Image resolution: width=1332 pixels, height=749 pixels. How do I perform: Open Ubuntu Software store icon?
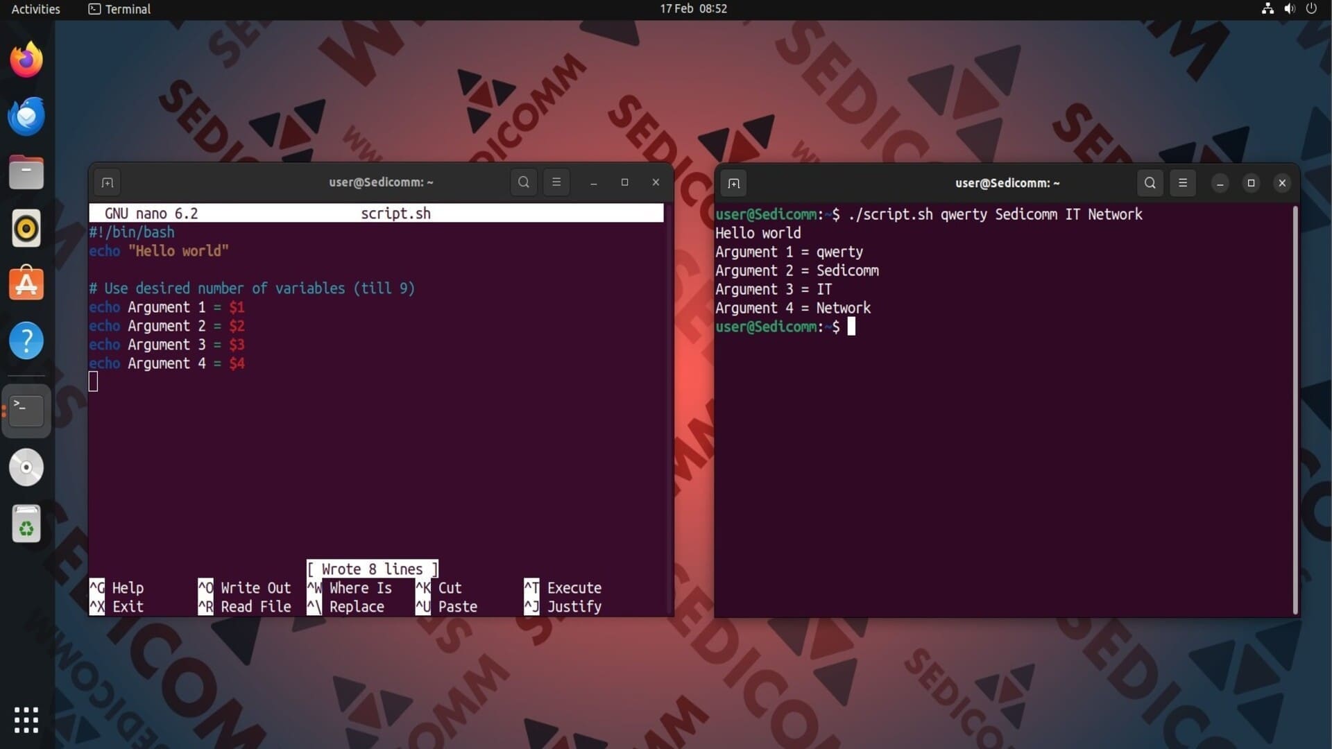click(26, 284)
